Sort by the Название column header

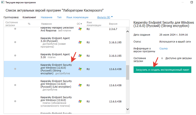[46, 24]
